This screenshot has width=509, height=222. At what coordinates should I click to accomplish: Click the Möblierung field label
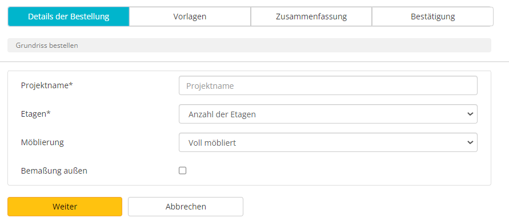tap(42, 142)
